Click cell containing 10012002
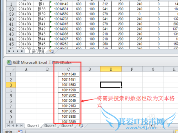The width and height of the screenshot is (178, 133). point(69,95)
